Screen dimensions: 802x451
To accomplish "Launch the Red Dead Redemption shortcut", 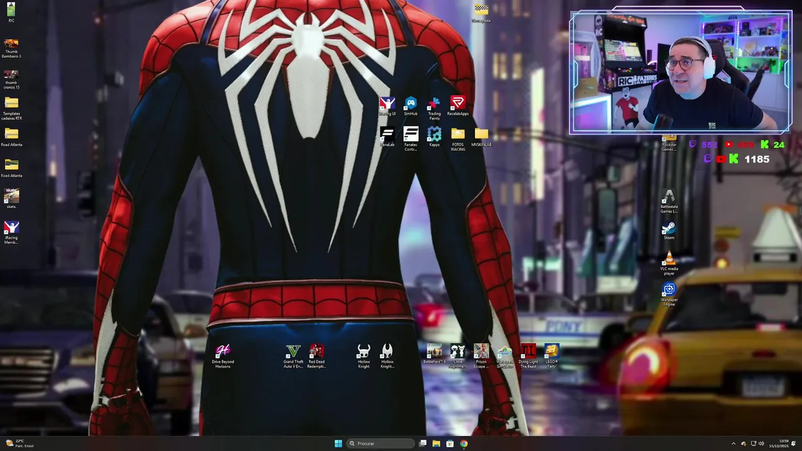I will click(x=316, y=356).
